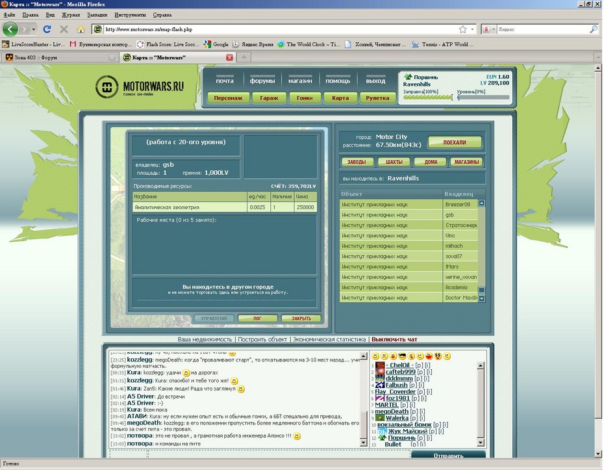This screenshot has height=470, width=604.
Task: Go back with the green Back arrow
Action: point(10,29)
